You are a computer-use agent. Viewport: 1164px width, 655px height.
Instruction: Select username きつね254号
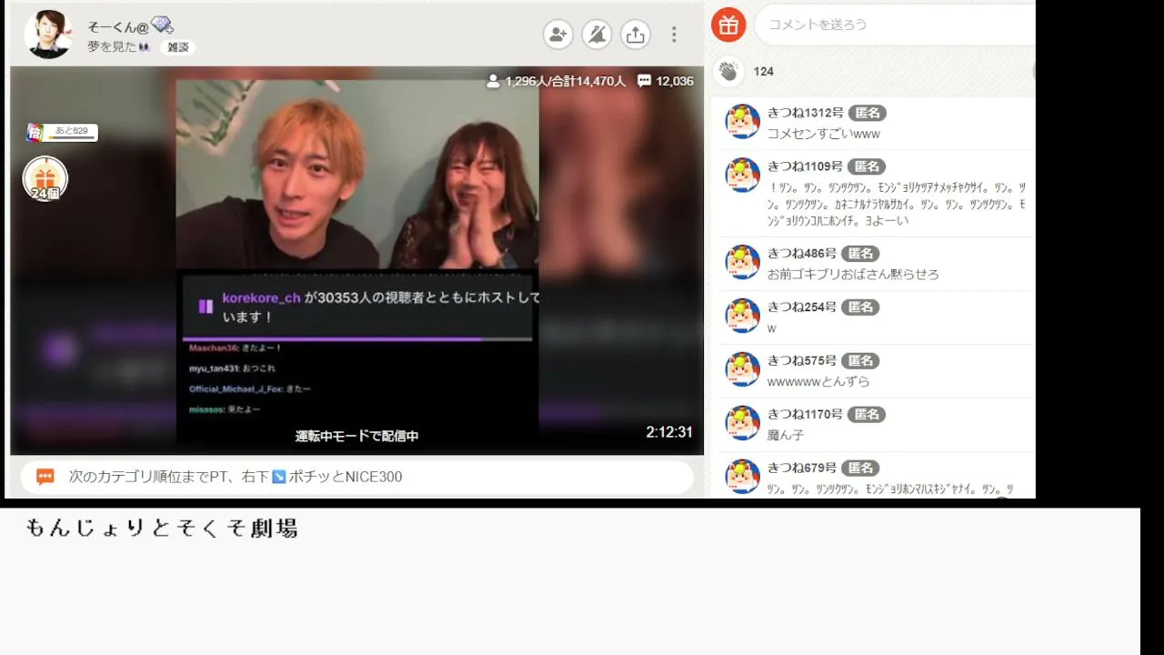(802, 307)
